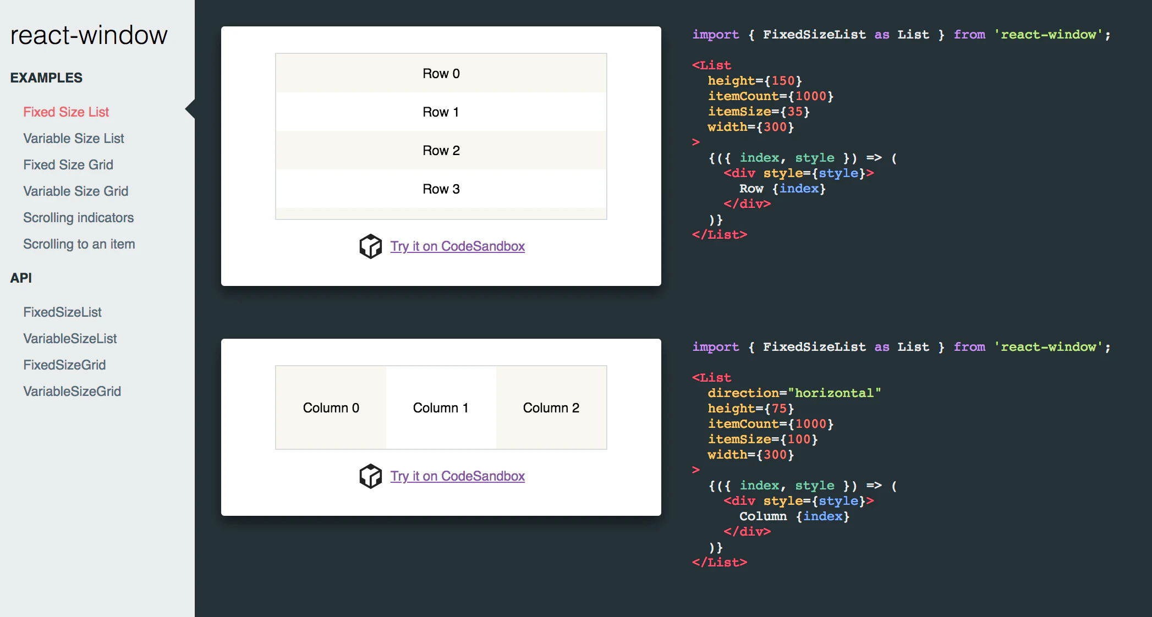Open the Scrolling to an item example
Screen dimensions: 1152x617
pyautogui.click(x=79, y=244)
